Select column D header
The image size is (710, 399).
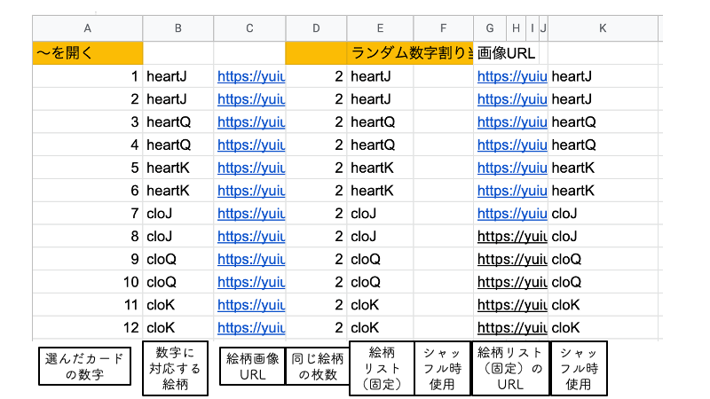[316, 28]
